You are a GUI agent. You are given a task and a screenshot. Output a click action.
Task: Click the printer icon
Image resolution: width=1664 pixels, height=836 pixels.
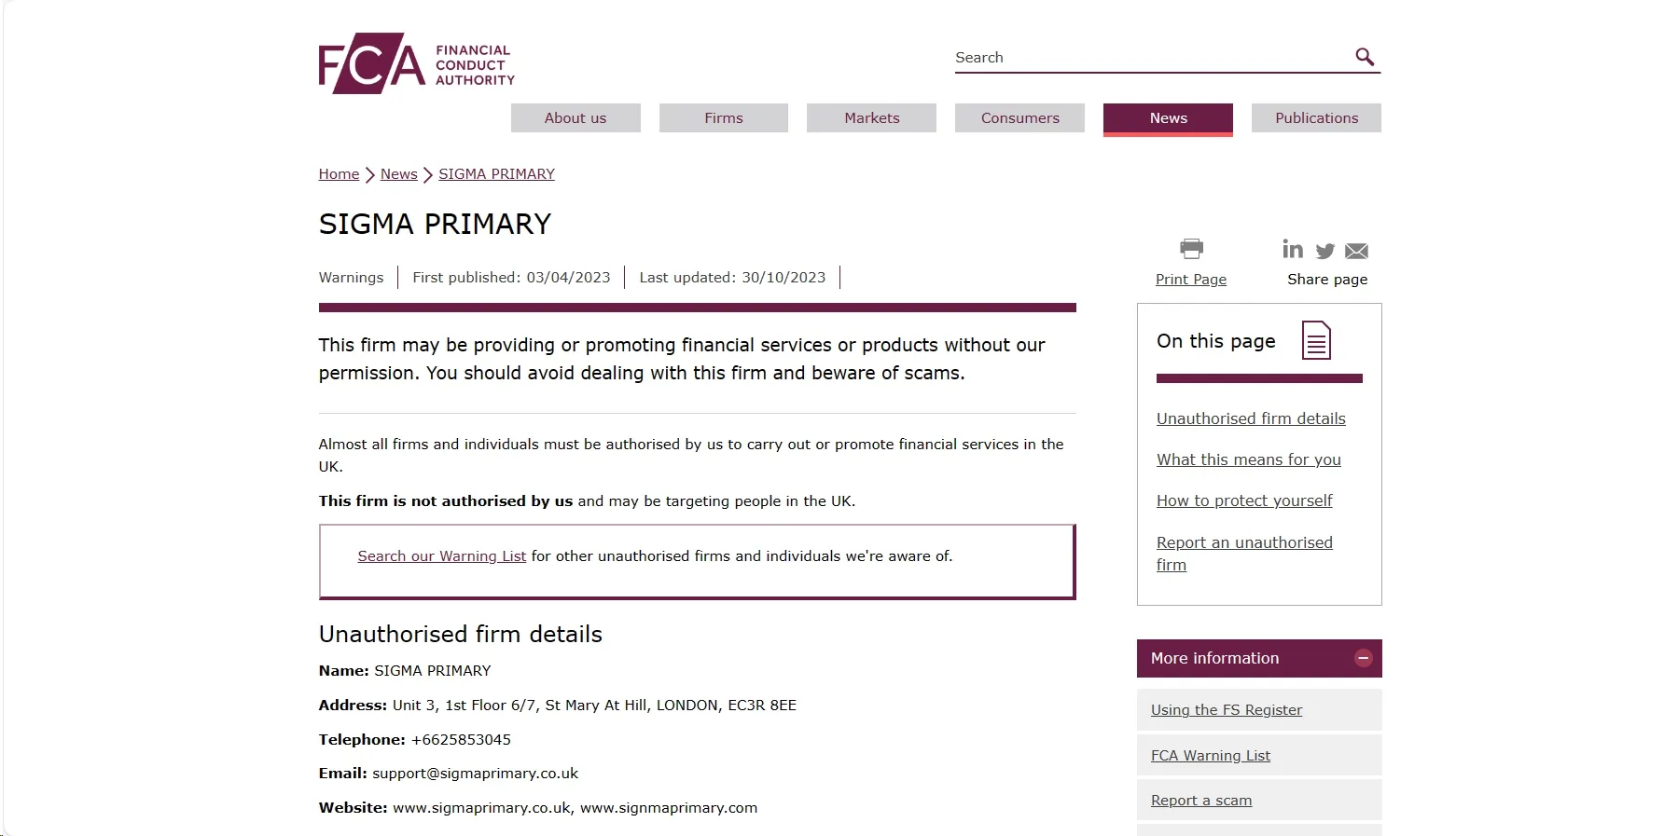pos(1191,248)
